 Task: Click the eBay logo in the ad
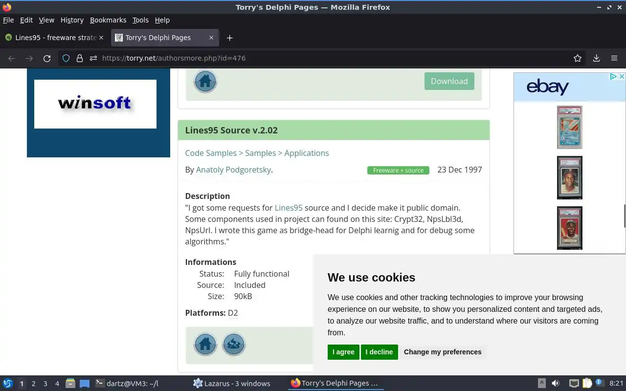(x=548, y=87)
